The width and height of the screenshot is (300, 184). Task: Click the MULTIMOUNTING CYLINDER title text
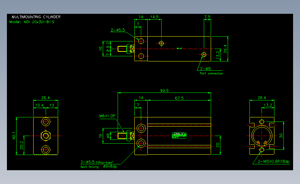(x=36, y=17)
